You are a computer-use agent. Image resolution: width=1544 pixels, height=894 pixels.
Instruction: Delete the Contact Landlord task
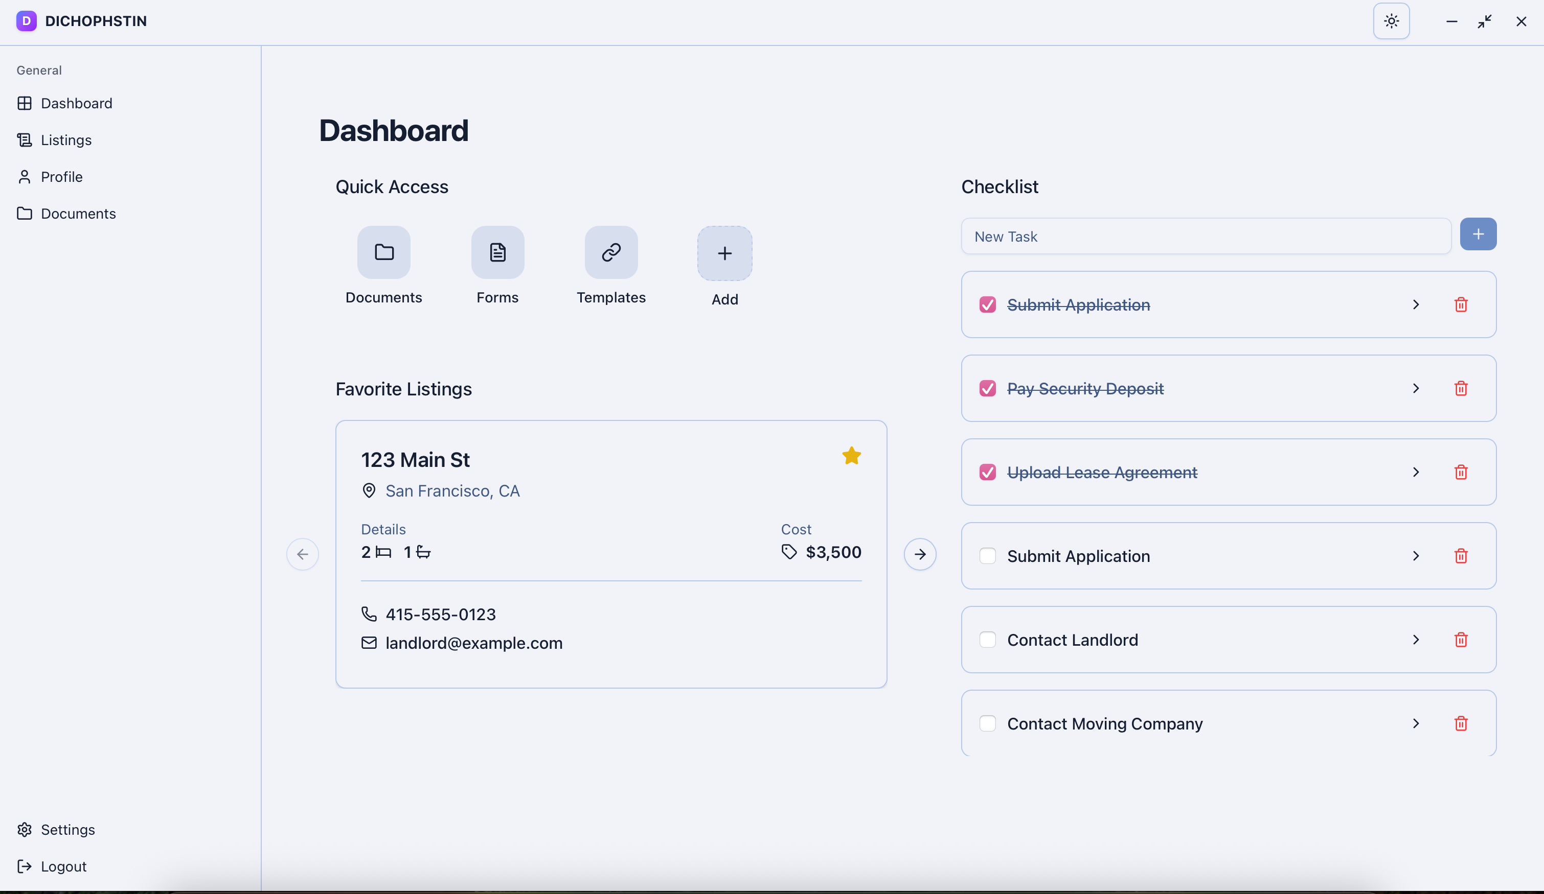click(x=1461, y=640)
